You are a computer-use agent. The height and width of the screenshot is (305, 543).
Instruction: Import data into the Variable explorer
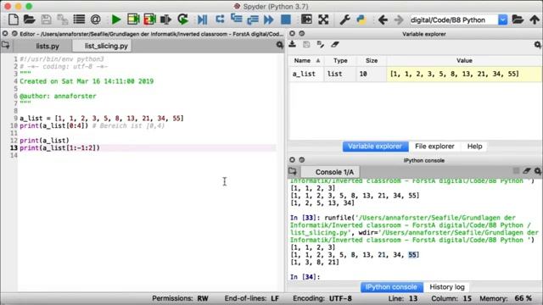292,44
